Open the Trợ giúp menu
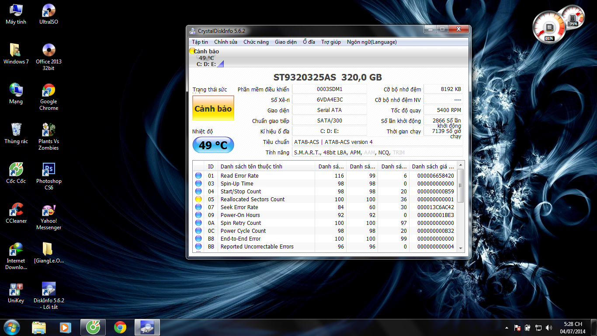 pyautogui.click(x=331, y=42)
